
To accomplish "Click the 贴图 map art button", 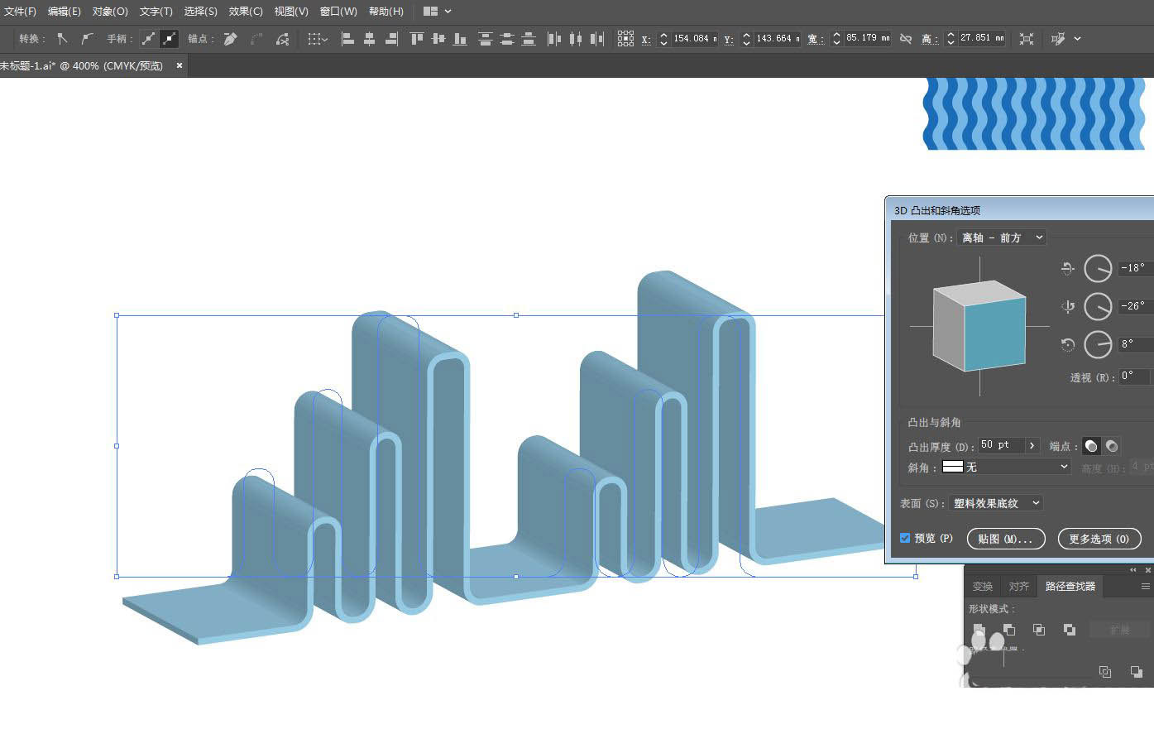I will tap(1006, 539).
